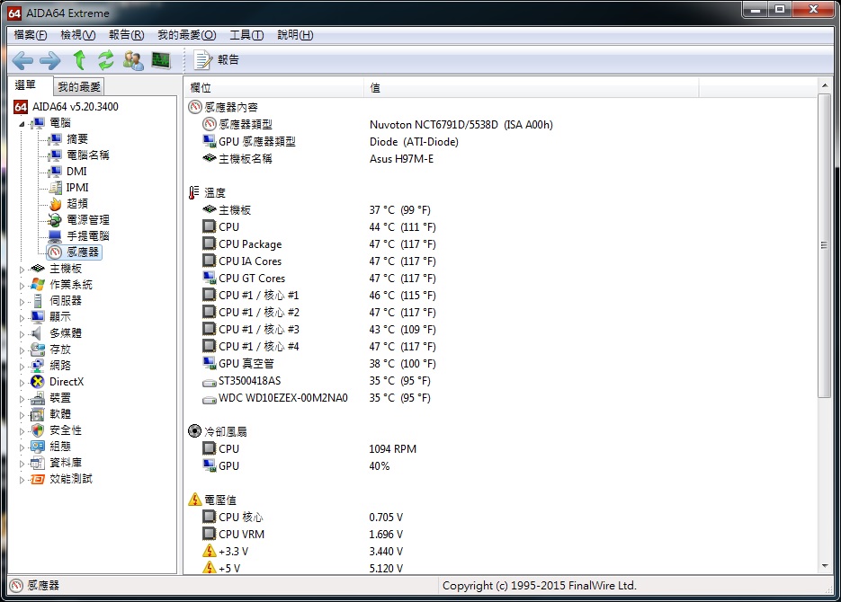Image resolution: width=841 pixels, height=602 pixels.
Task: Click the 安全性 shield icon
Action: point(38,430)
